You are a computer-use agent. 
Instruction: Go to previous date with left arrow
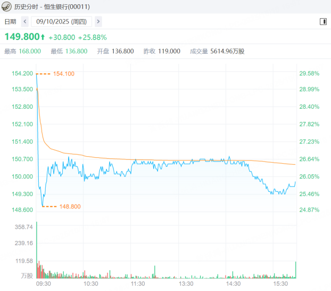tap(25, 21)
